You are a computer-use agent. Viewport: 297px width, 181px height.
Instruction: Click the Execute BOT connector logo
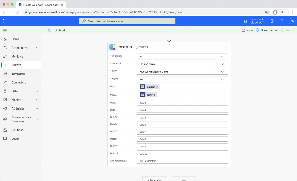[x=112, y=47]
